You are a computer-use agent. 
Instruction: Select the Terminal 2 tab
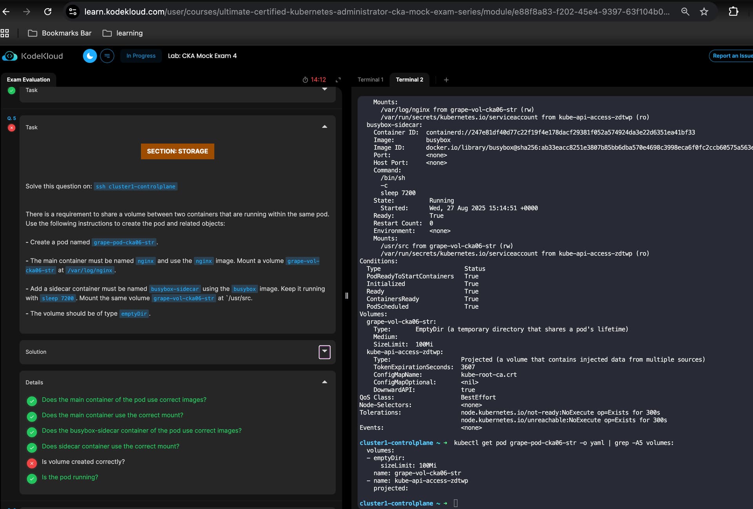click(409, 80)
